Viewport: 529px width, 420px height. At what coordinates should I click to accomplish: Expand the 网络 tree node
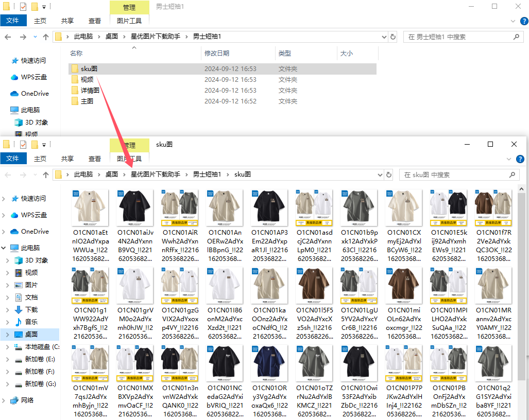point(4,400)
